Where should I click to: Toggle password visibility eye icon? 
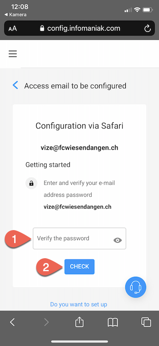[118, 240]
